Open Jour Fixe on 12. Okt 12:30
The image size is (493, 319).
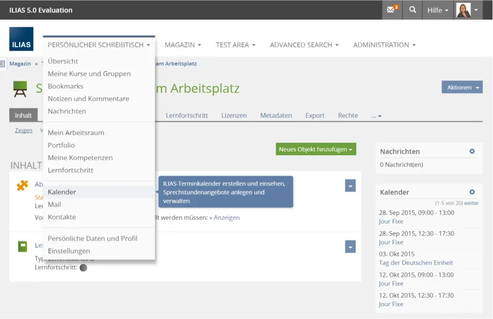click(x=391, y=304)
